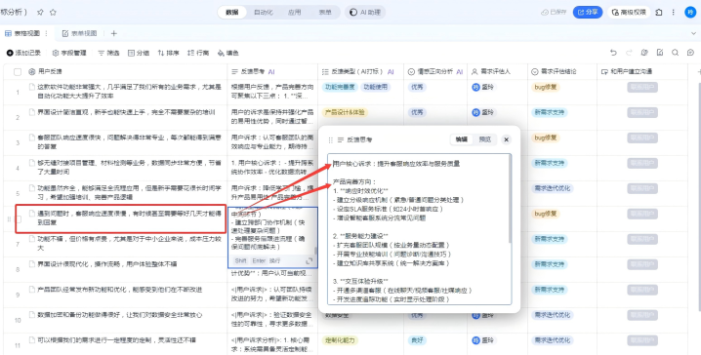Click the plus to add new view
The height and width of the screenshot is (355, 701).
click(114, 33)
